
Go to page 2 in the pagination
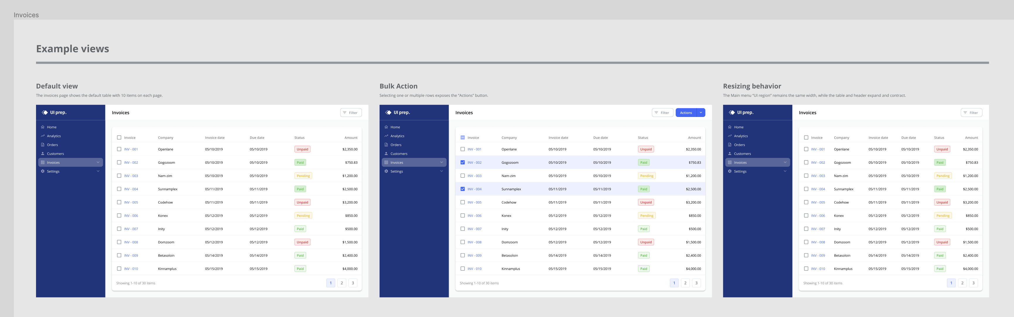click(x=342, y=283)
